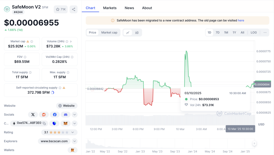Open the Market cap info icon
This screenshot has height=155, width=274.
pos(32,41)
